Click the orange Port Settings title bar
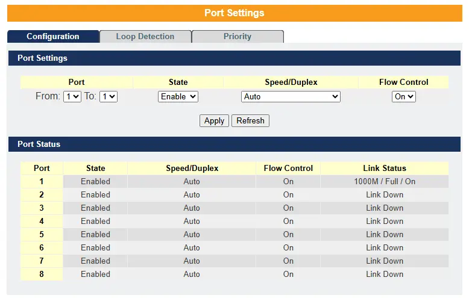The image size is (469, 298). [234, 13]
